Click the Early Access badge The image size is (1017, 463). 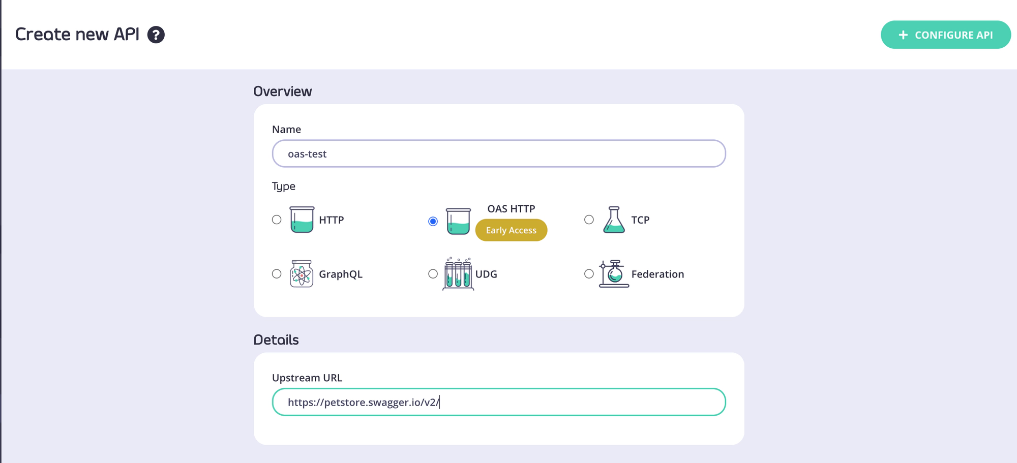[511, 230]
